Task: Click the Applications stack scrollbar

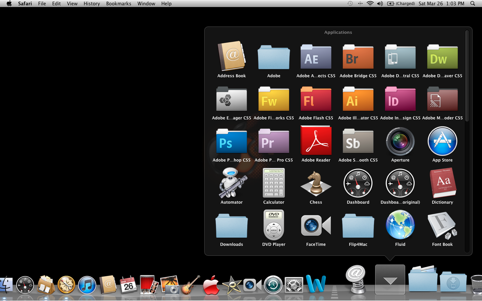Action: tap(467, 76)
